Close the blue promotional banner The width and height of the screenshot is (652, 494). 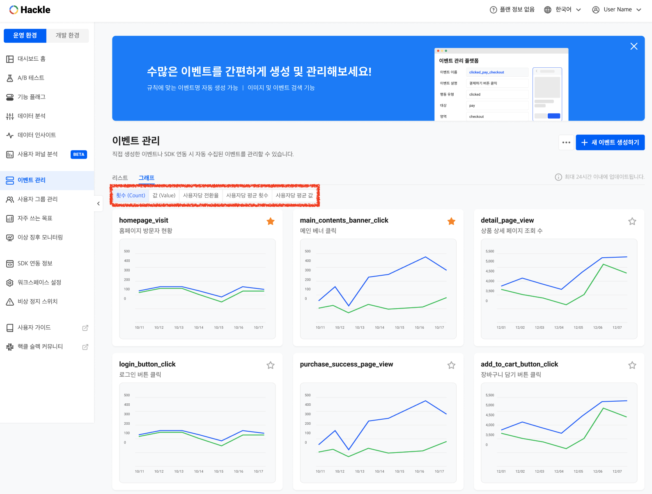[634, 46]
